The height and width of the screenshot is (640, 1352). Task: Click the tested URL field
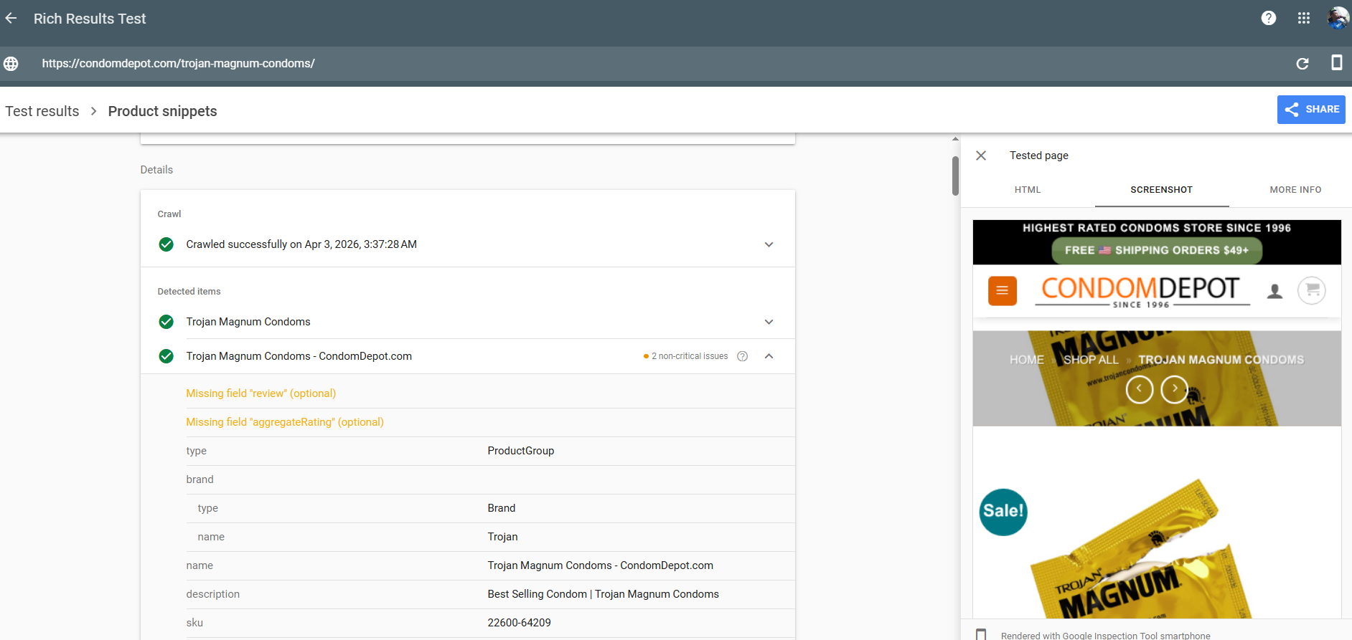coord(179,64)
